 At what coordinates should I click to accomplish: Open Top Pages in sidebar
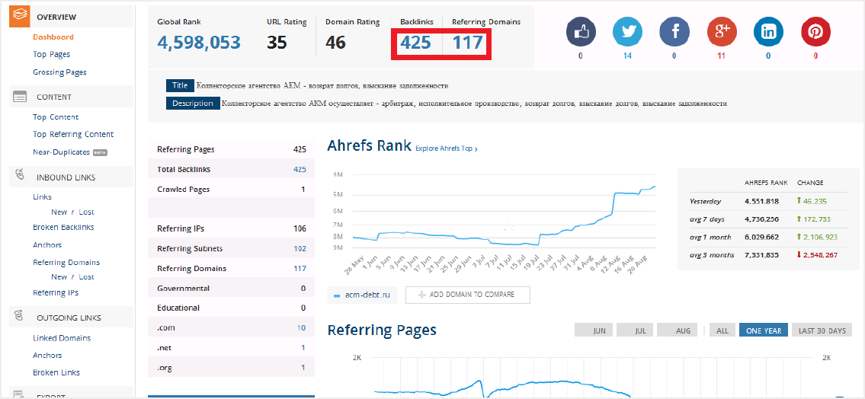point(51,55)
